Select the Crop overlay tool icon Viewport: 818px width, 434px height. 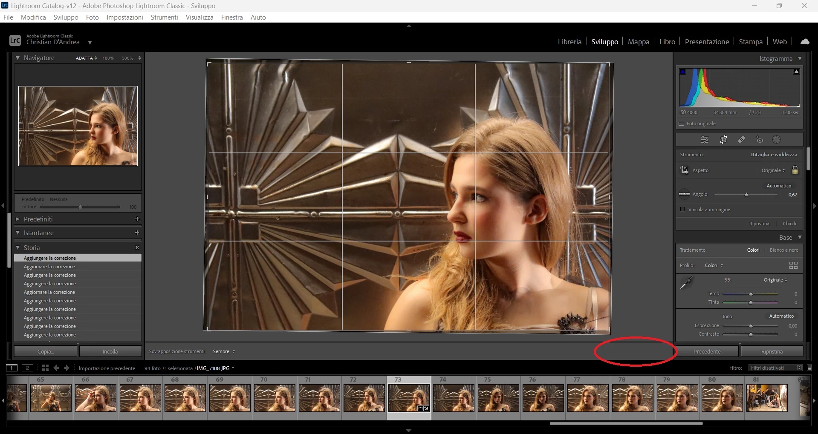pos(723,140)
